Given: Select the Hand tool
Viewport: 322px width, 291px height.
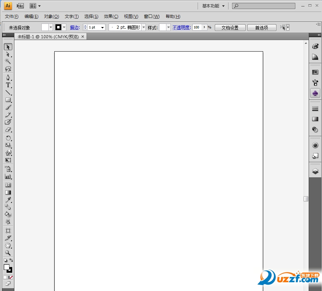Looking at the screenshot, I should click(8, 245).
